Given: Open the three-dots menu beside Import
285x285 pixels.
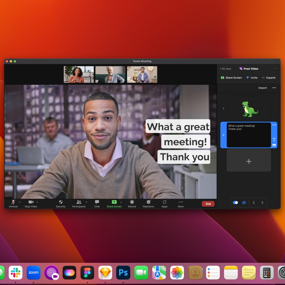Looking at the screenshot, I should pos(274,88).
